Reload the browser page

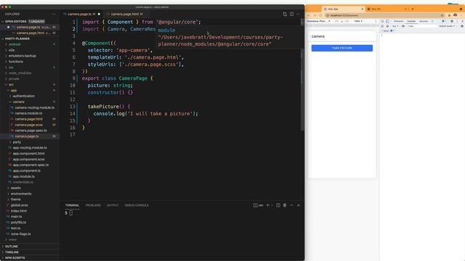pos(320,15)
